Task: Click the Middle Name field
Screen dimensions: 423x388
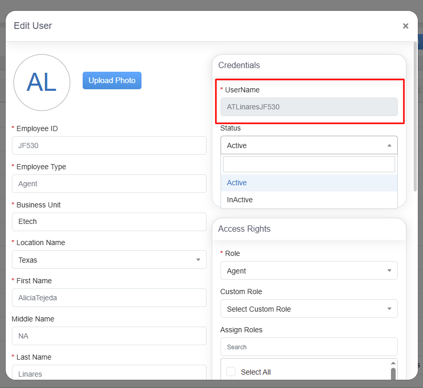Action: pyautogui.click(x=109, y=336)
